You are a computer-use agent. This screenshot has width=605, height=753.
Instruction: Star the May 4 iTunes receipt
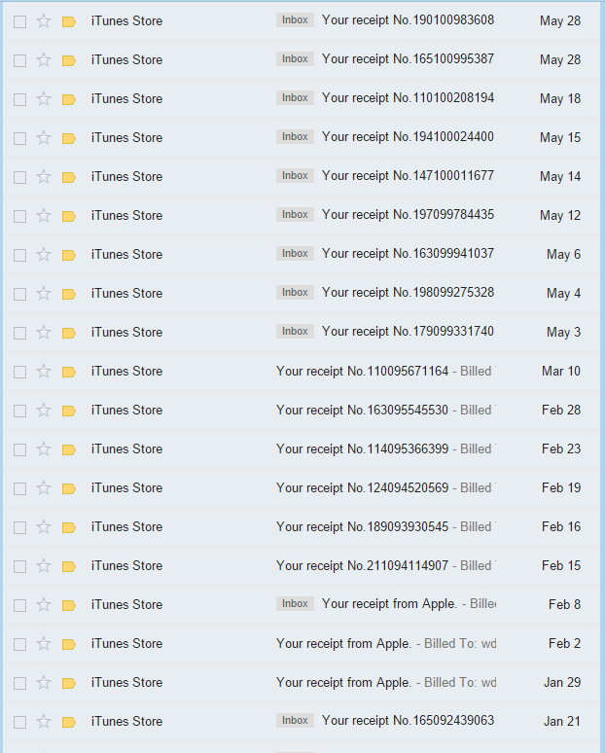(44, 294)
